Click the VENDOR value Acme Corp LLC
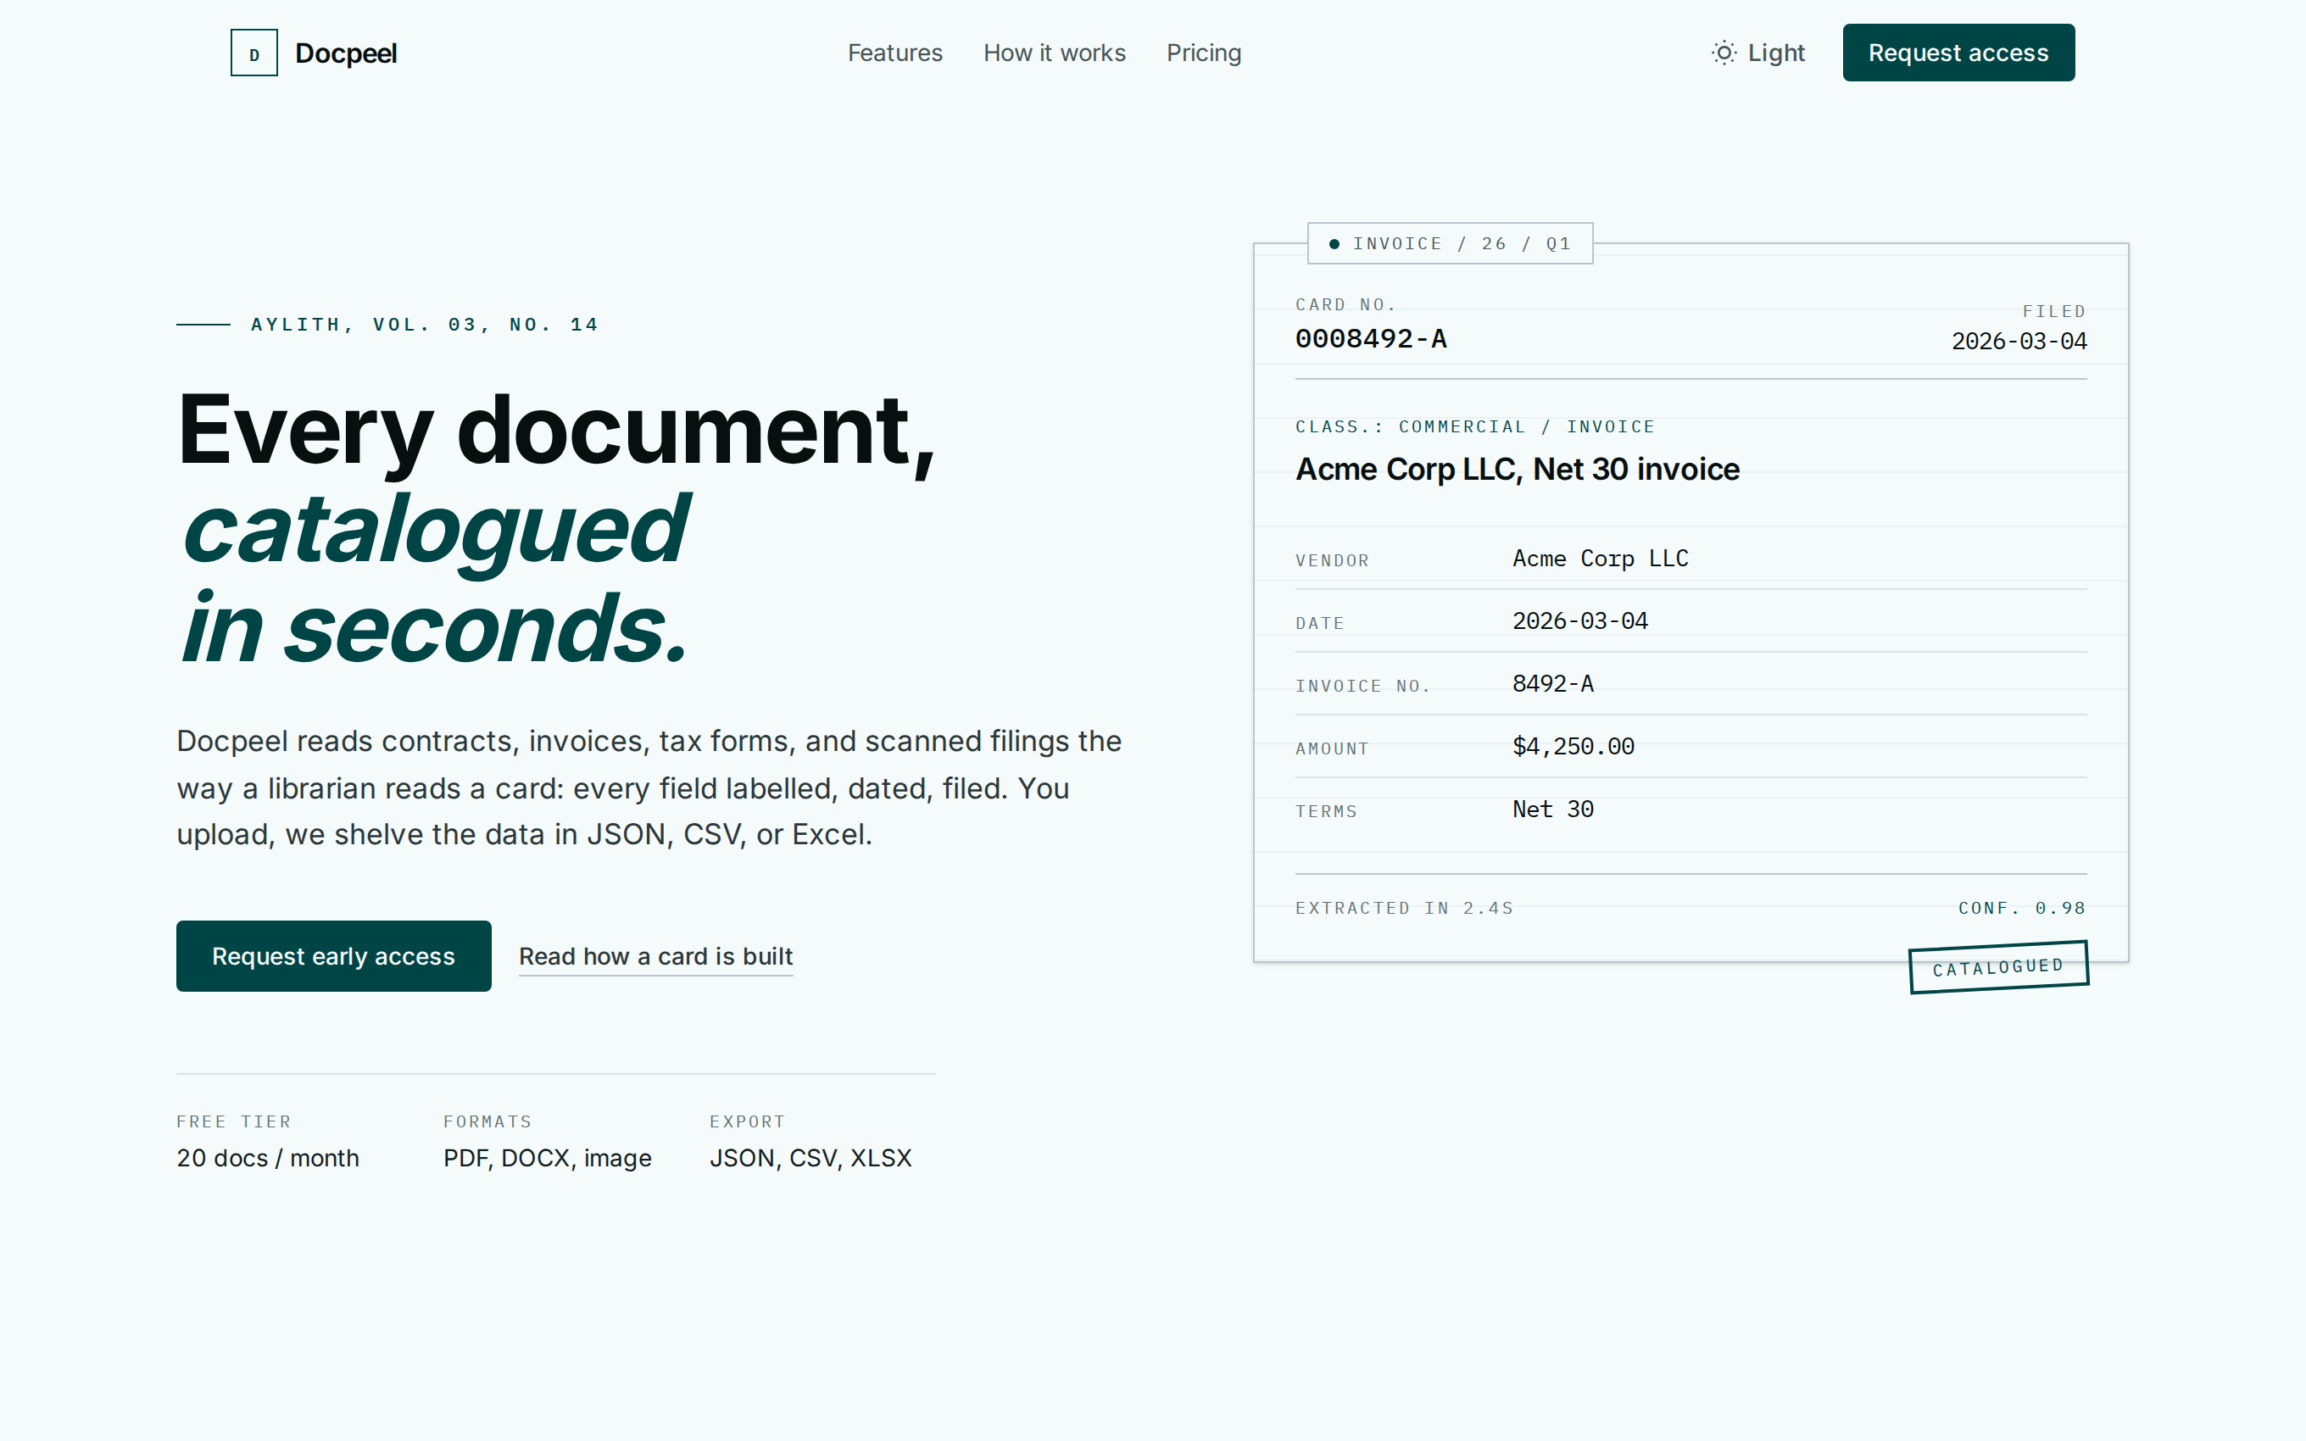The width and height of the screenshot is (2306, 1441). point(1600,559)
